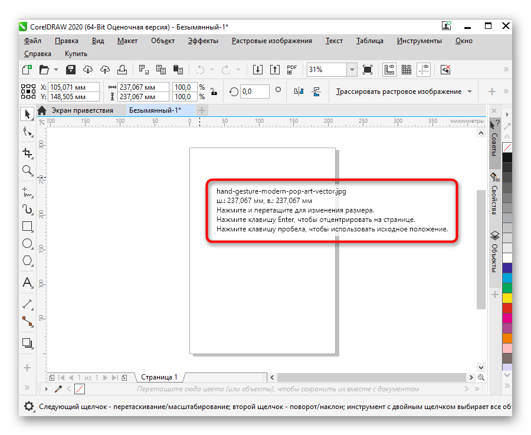The image size is (531, 435).
Task: Toggle the rulers display button
Action: coord(389,70)
